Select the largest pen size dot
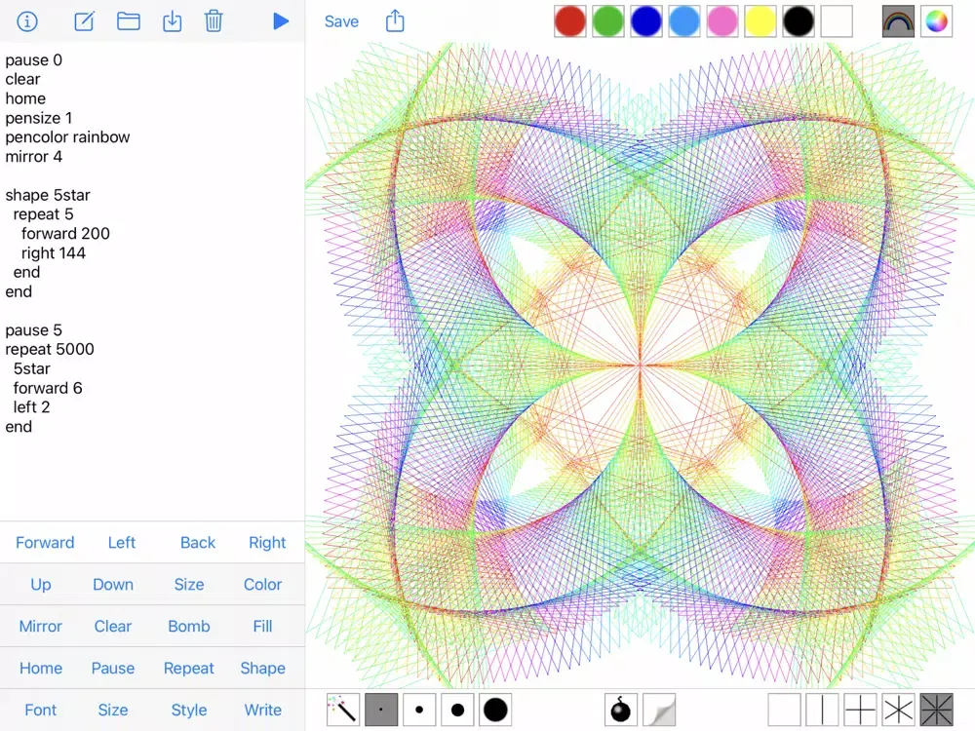 tap(495, 710)
